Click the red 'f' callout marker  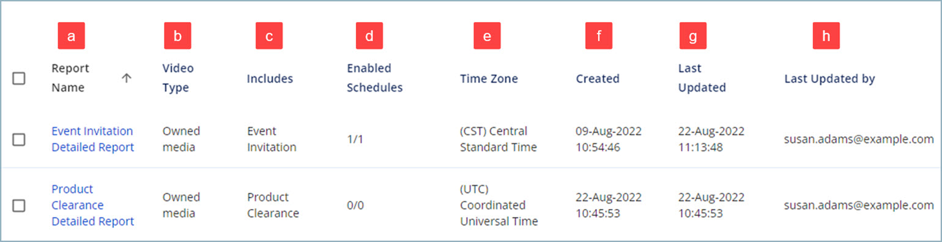598,35
